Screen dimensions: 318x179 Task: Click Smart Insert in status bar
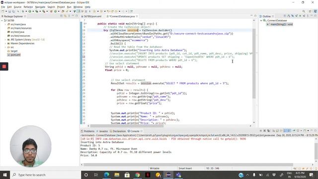(185, 168)
